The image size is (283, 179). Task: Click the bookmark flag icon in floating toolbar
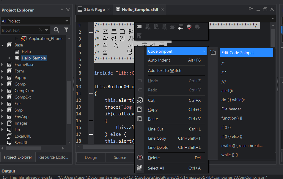pyautogui.click(x=139, y=27)
